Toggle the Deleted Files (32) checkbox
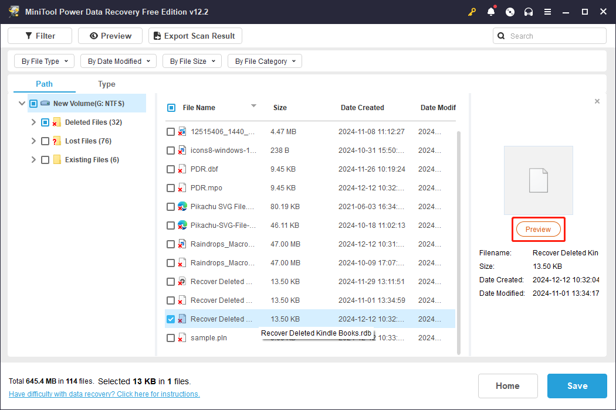Screen dimensions: 616x410 pyautogui.click(x=45, y=122)
